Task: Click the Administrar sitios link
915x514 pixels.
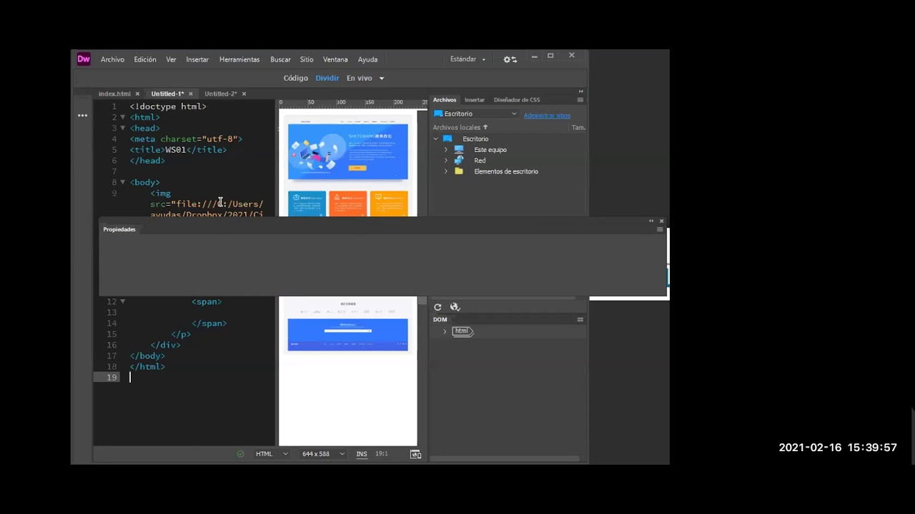Action: (x=546, y=115)
